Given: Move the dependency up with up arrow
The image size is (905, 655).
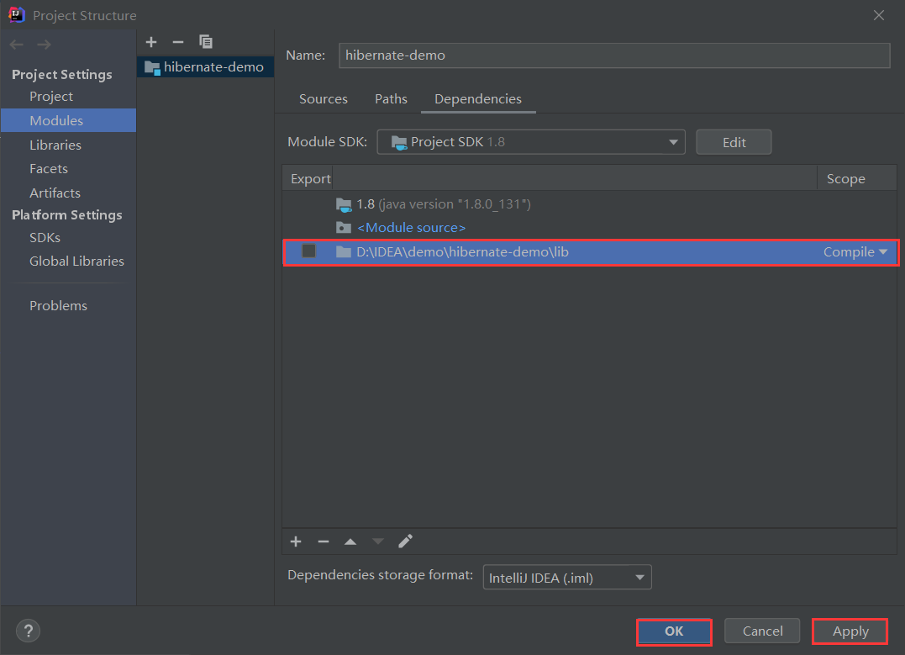Looking at the screenshot, I should pyautogui.click(x=350, y=541).
